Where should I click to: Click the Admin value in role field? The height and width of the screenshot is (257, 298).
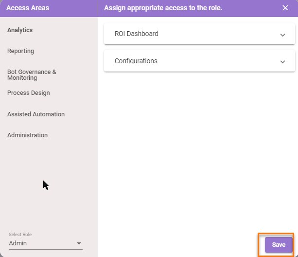pos(18,243)
